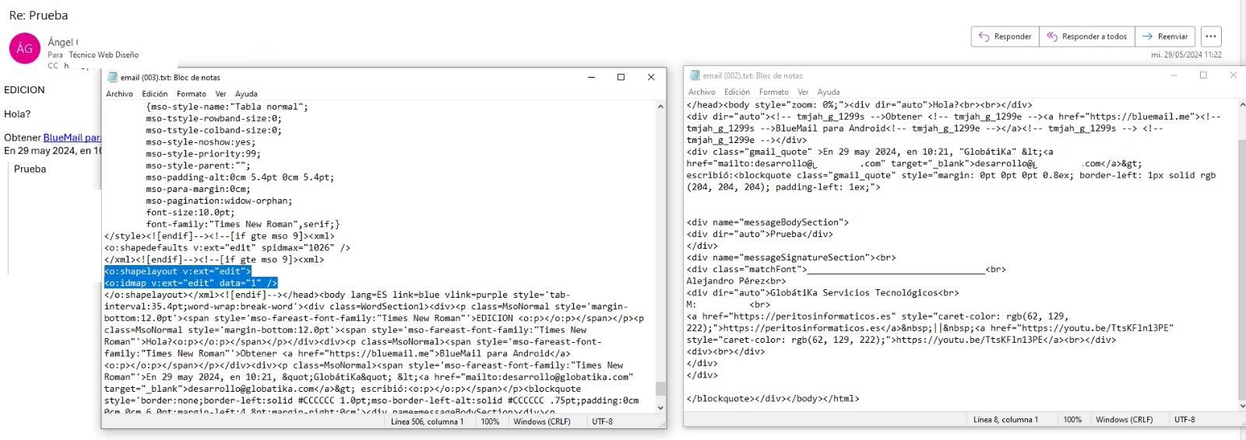This screenshot has height=440, width=1246.
Task: Click line '</blockquote></div></body></html>' in email (002)
Action: 773,399
